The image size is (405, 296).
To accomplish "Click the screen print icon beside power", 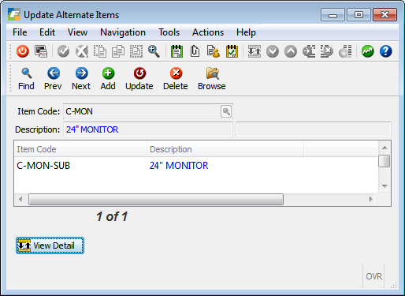I will (x=41, y=51).
